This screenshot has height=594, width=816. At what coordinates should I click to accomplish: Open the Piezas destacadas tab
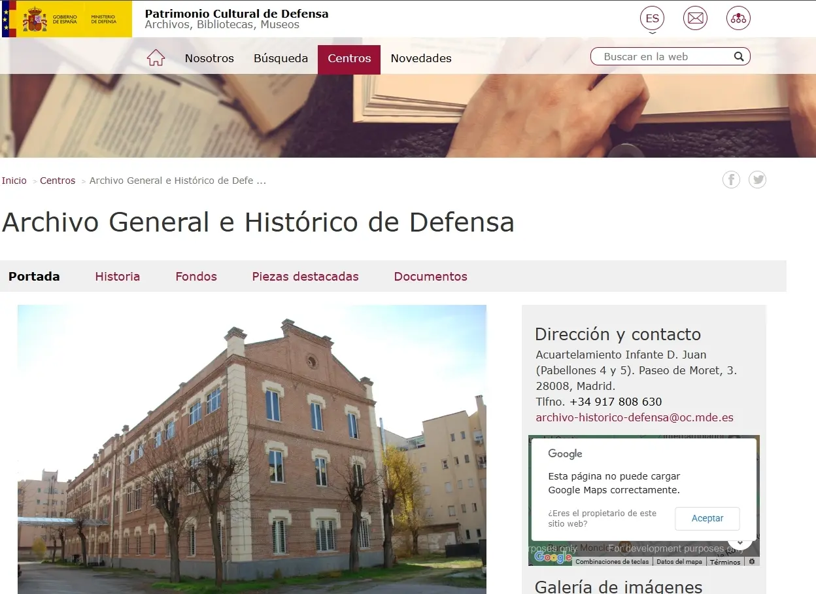[305, 277]
